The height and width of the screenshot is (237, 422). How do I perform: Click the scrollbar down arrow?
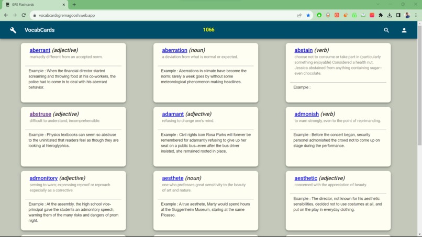(x=419, y=235)
